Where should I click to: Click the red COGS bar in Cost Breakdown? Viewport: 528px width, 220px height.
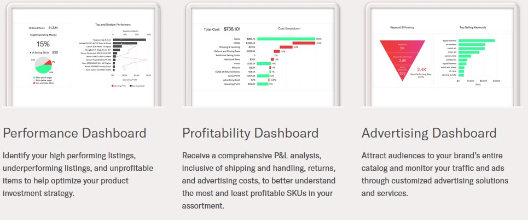(x=304, y=43)
